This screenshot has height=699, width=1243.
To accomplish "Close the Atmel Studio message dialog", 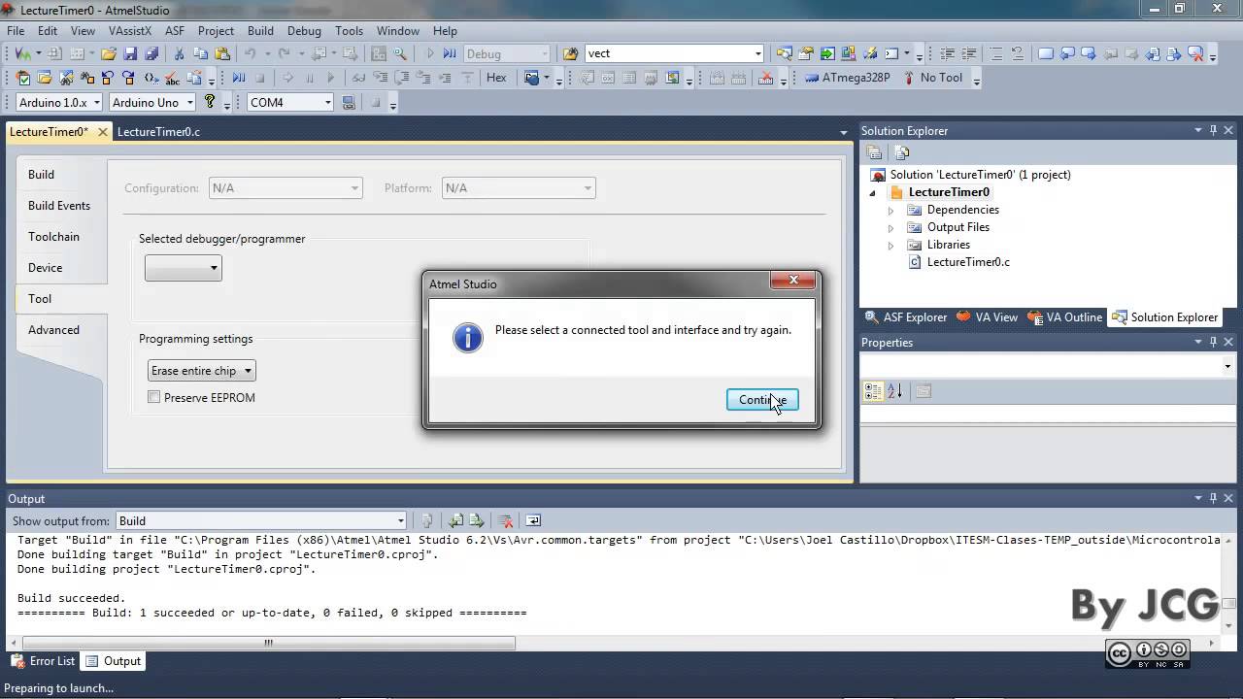I will pyautogui.click(x=793, y=280).
